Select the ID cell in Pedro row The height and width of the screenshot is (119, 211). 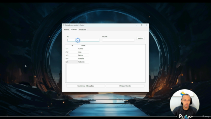[x=73, y=55]
